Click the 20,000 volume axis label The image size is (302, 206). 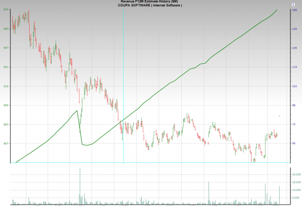pos(295,174)
